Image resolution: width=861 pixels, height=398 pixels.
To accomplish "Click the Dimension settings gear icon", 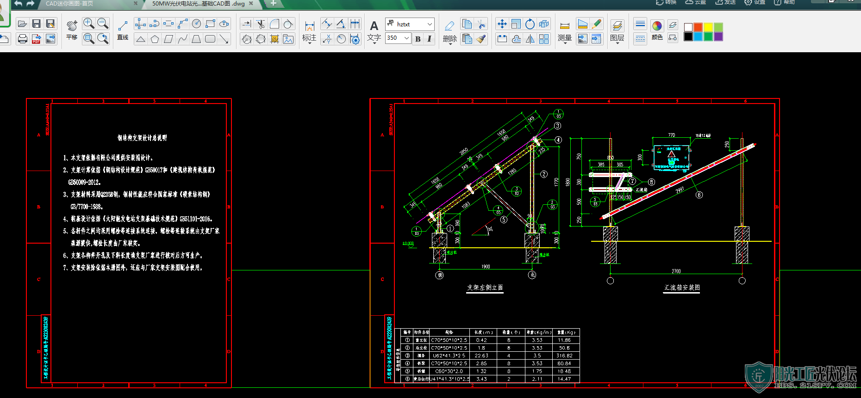I will point(355,39).
